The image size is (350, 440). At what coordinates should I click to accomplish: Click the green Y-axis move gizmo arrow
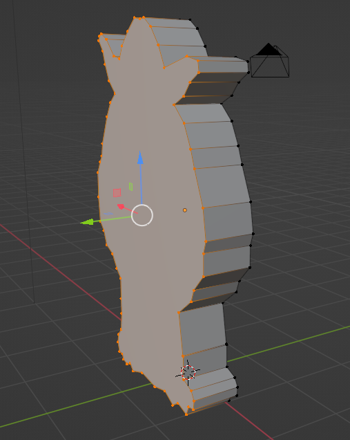tap(86, 222)
